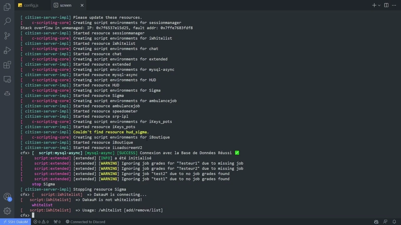Open the Source Control view
The width and height of the screenshot is (401, 225).
(x=7, y=35)
